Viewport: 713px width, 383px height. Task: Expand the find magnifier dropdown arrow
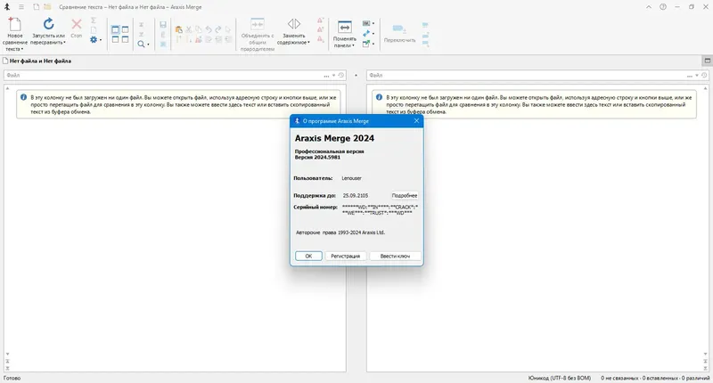pyautogui.click(x=148, y=45)
